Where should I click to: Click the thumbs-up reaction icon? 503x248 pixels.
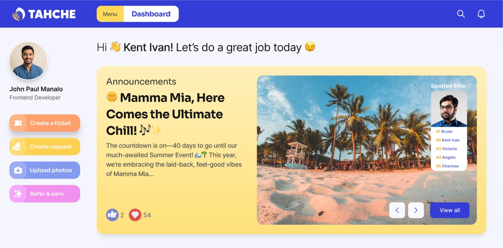coord(112,215)
